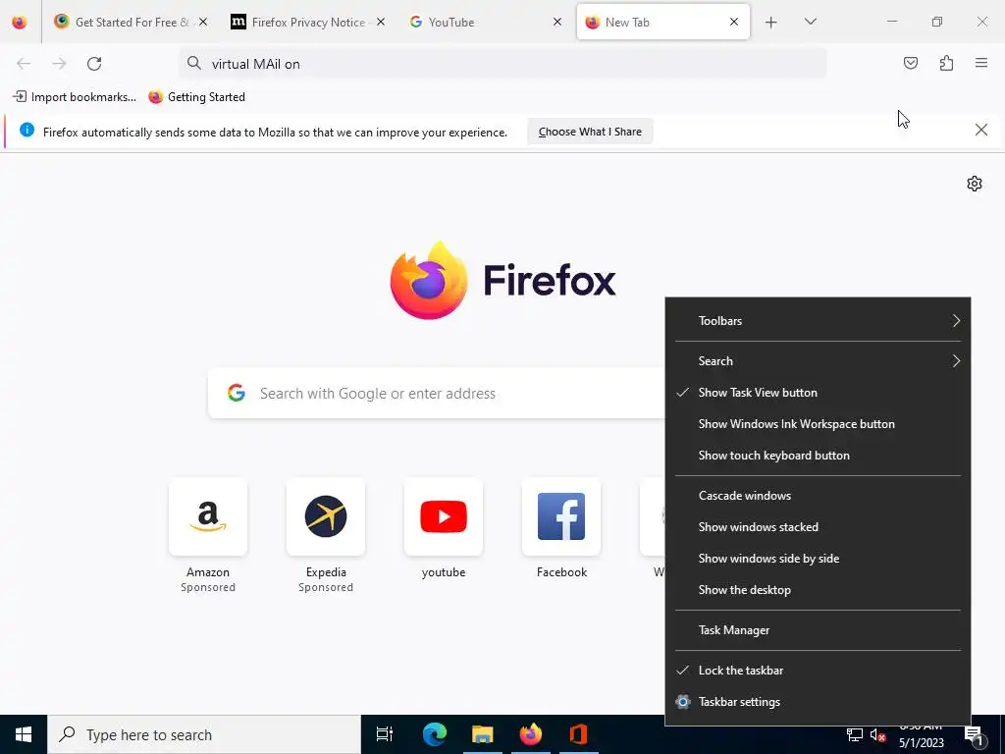Close the YouTube tab
This screenshot has height=754, width=1005.
click(557, 22)
